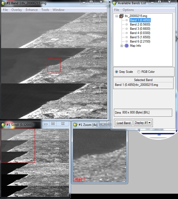Minimize the Available Bands List window
The image size is (178, 199).
tap(152, 2)
